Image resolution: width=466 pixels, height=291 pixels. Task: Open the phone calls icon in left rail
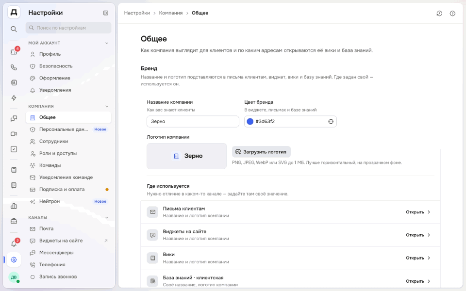pyautogui.click(x=14, y=67)
